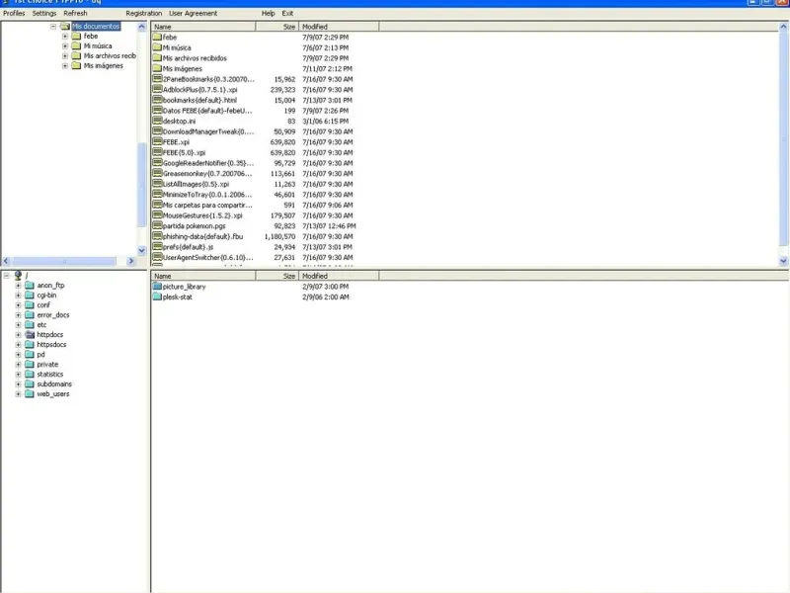Click local file list scroll down arrow
The image size is (790, 593).
783,261
